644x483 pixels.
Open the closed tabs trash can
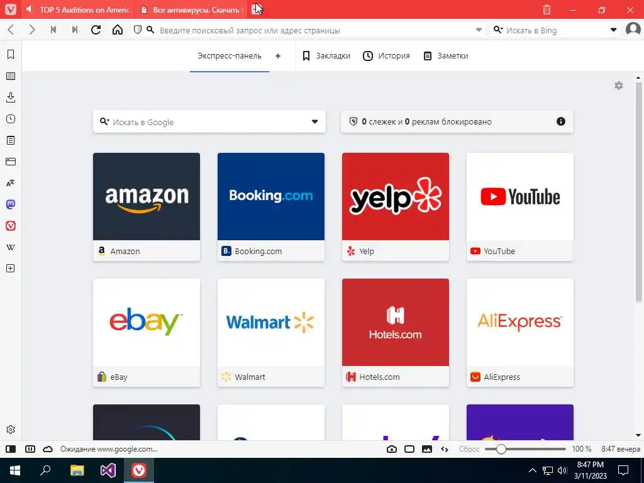click(x=547, y=9)
